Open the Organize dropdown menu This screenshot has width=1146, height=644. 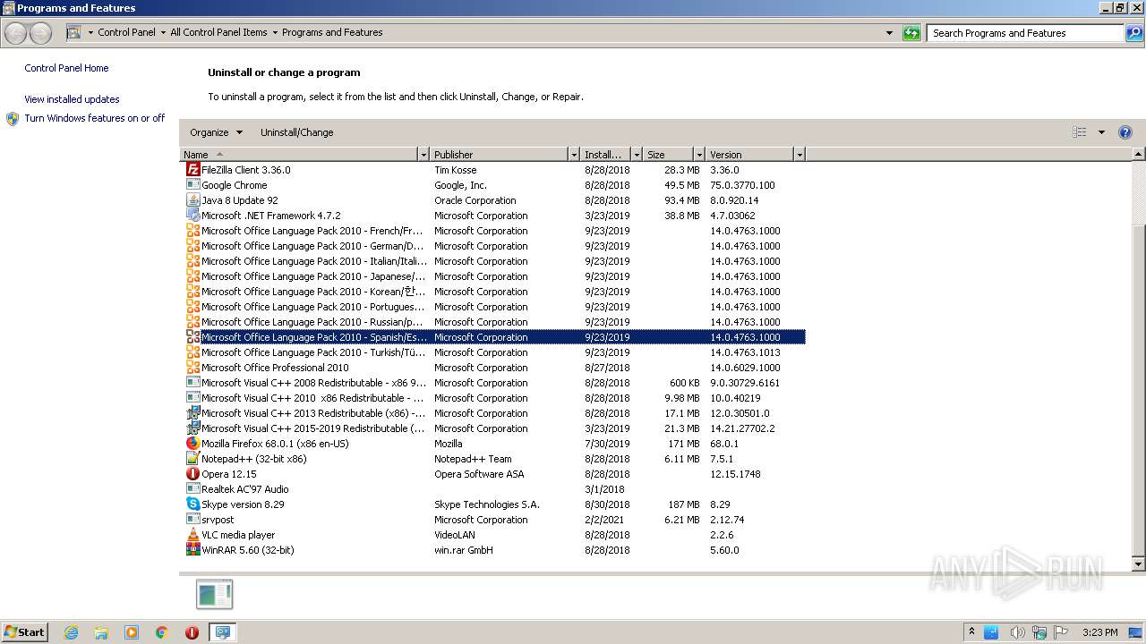pyautogui.click(x=216, y=132)
